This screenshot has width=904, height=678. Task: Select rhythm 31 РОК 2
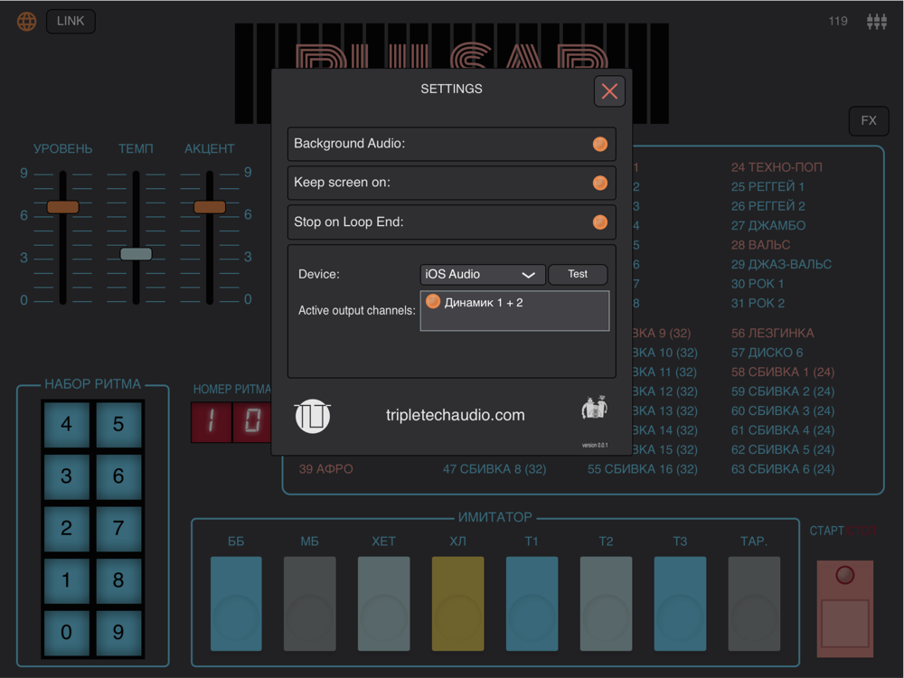point(758,303)
